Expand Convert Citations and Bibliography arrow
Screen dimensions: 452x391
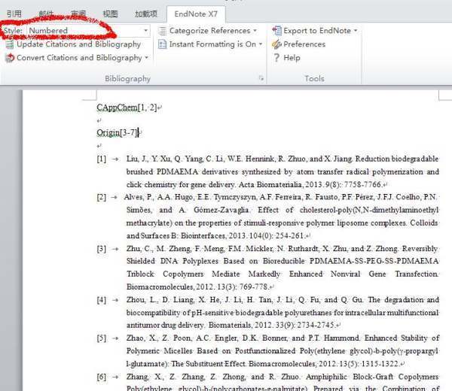(147, 58)
